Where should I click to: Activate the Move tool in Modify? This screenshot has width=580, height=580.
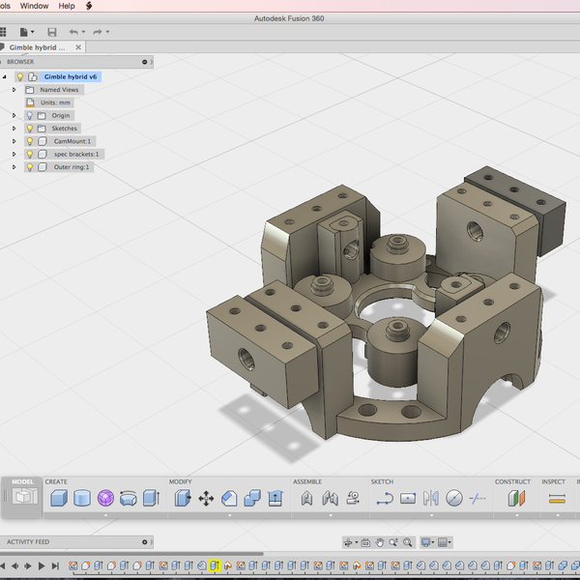point(206,499)
